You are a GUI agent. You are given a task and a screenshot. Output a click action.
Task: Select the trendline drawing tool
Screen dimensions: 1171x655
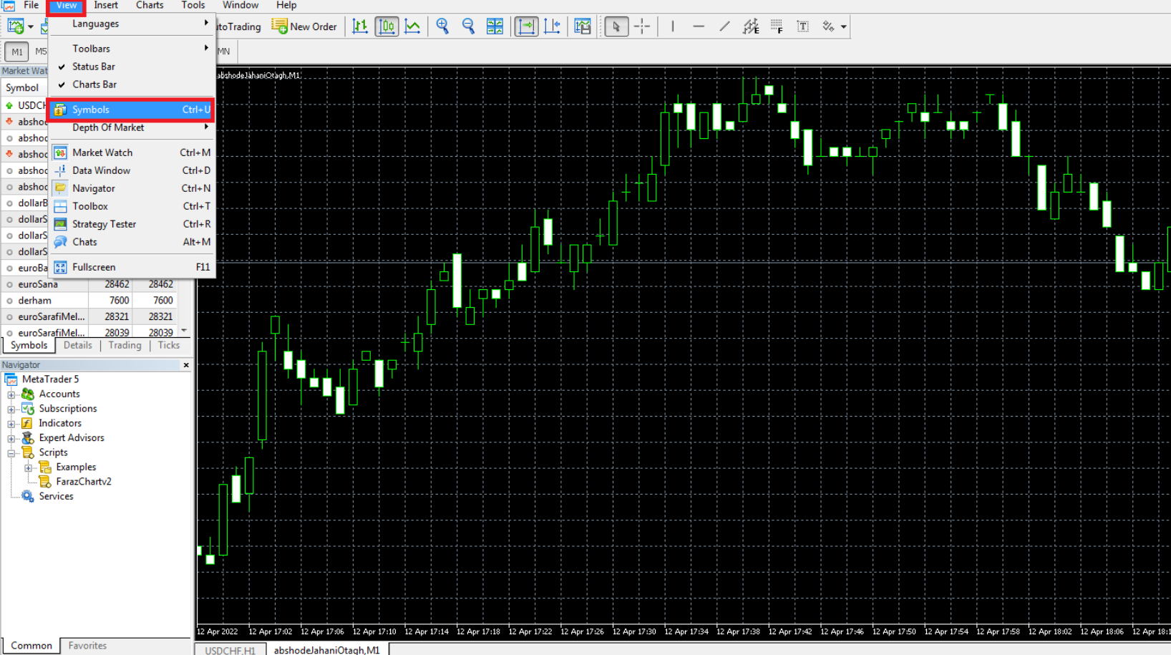tap(724, 26)
